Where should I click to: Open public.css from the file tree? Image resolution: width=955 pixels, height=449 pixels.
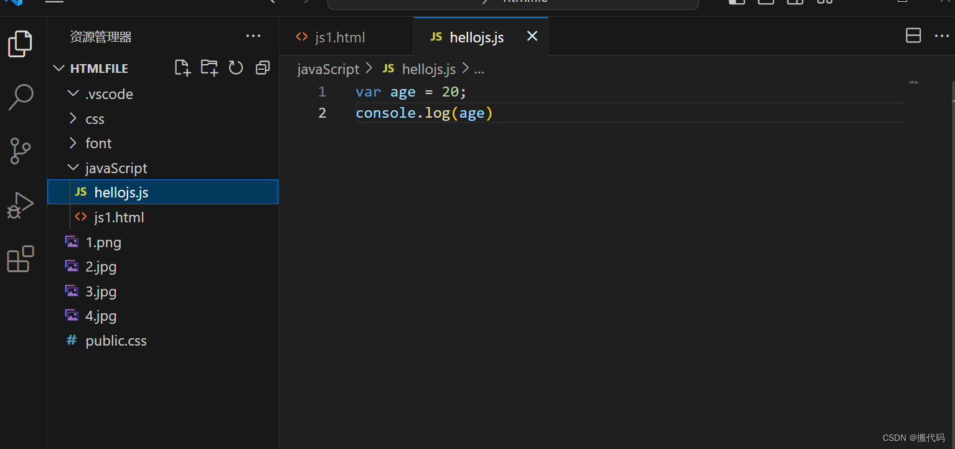116,341
